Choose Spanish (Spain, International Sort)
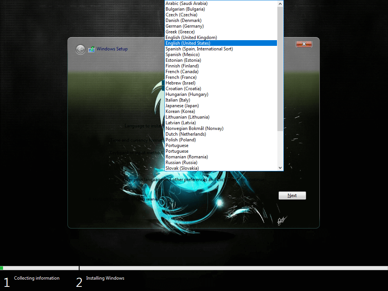This screenshot has width=388, height=291. pyautogui.click(x=221, y=49)
